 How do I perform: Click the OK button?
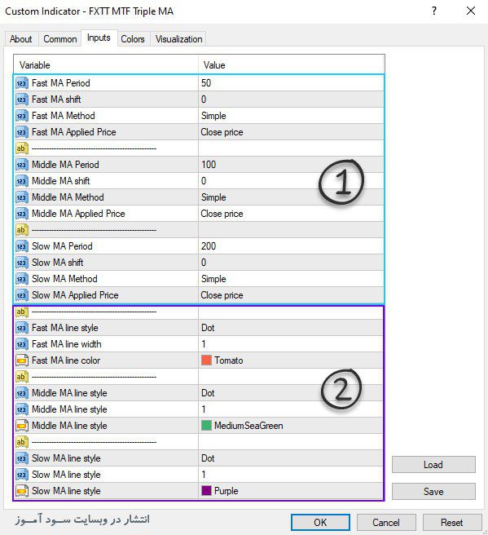click(x=320, y=523)
